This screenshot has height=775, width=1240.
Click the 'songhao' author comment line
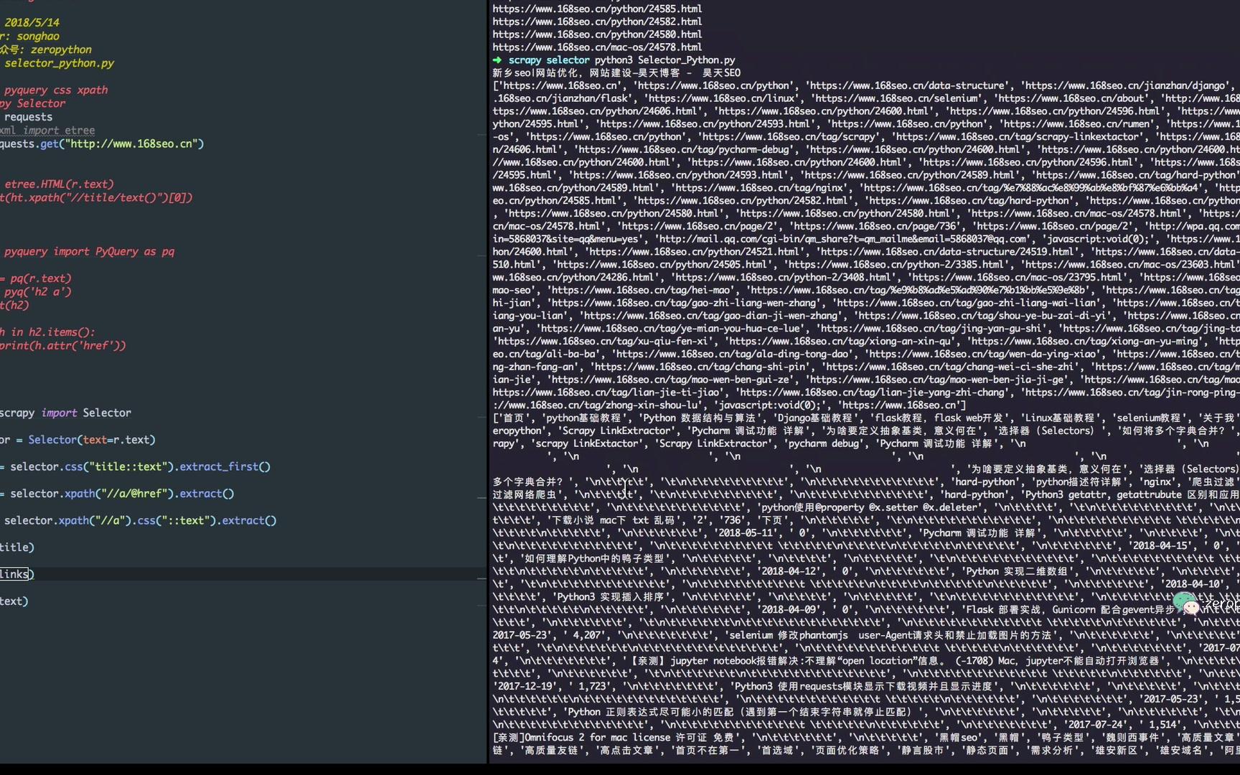(x=30, y=36)
